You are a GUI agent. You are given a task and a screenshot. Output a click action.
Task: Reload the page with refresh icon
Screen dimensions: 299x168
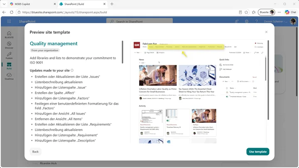pyautogui.click(x=12, y=12)
